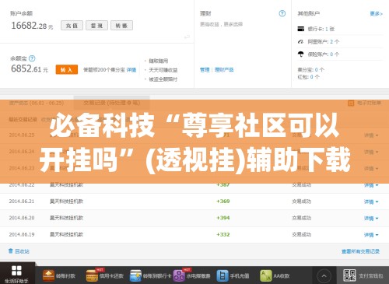
Task: Expand 详情 dropdown for the 2014.06.20 transaction
Action: click(x=371, y=218)
